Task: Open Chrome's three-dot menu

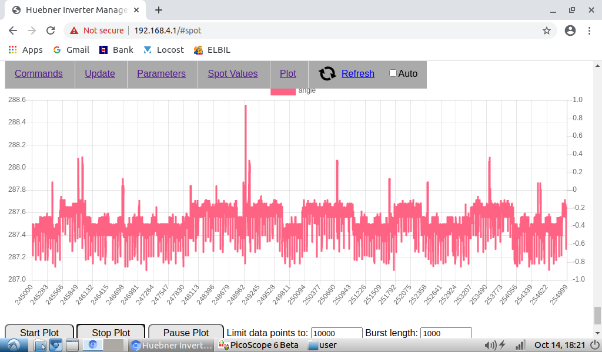Action: click(x=589, y=31)
